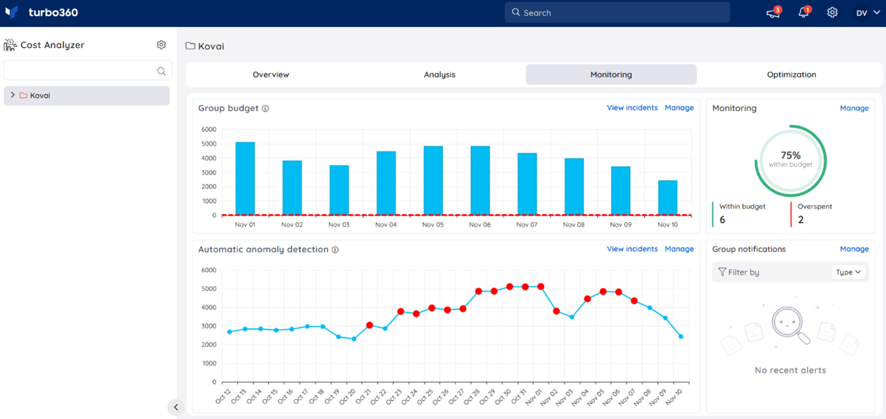Screen dimensions: 886x419
Task: Open the notifications bell icon
Action: [802, 12]
